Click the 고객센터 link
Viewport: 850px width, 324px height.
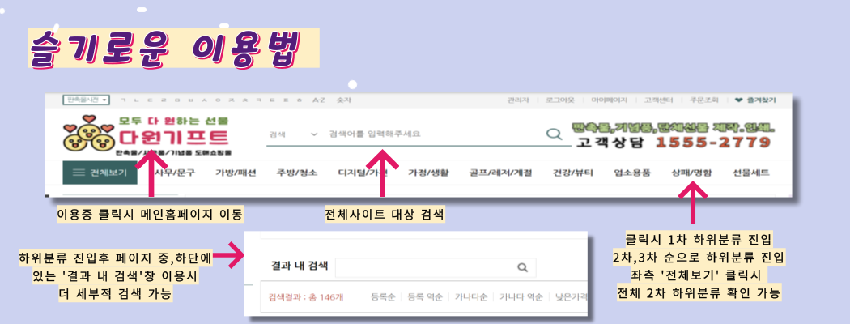pos(659,100)
